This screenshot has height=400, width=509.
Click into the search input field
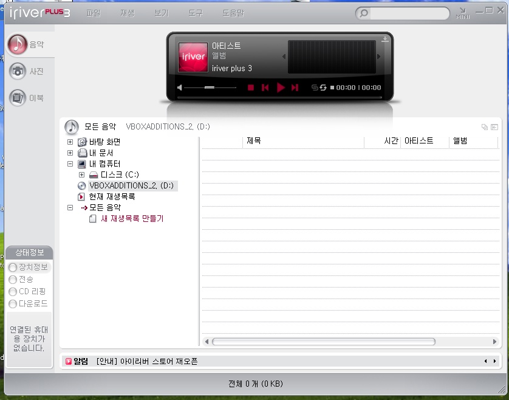tap(409, 13)
